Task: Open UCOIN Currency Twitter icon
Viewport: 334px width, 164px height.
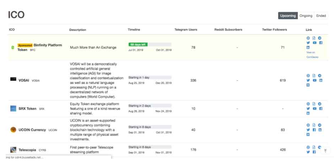Action: (x=308, y=130)
